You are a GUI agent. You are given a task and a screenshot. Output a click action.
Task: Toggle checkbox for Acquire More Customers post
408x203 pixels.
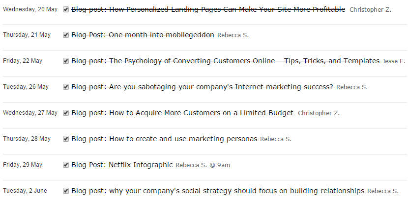tap(66, 113)
